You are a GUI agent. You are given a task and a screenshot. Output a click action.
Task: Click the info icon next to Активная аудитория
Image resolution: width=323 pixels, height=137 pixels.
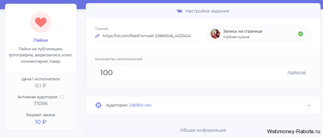pos(62,97)
